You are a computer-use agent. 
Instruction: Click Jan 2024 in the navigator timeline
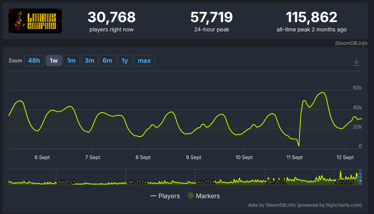click(137, 182)
